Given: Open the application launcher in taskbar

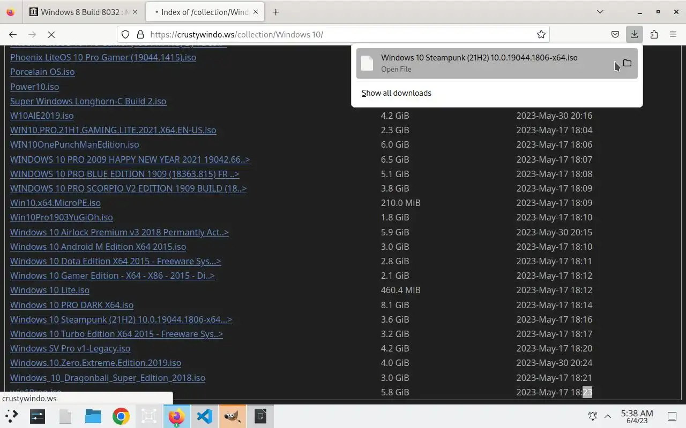Looking at the screenshot, I should (x=12, y=416).
